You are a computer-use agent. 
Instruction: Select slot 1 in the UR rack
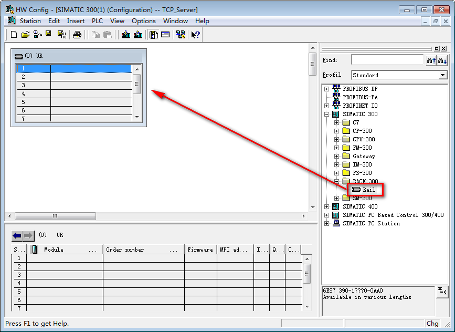coord(74,69)
